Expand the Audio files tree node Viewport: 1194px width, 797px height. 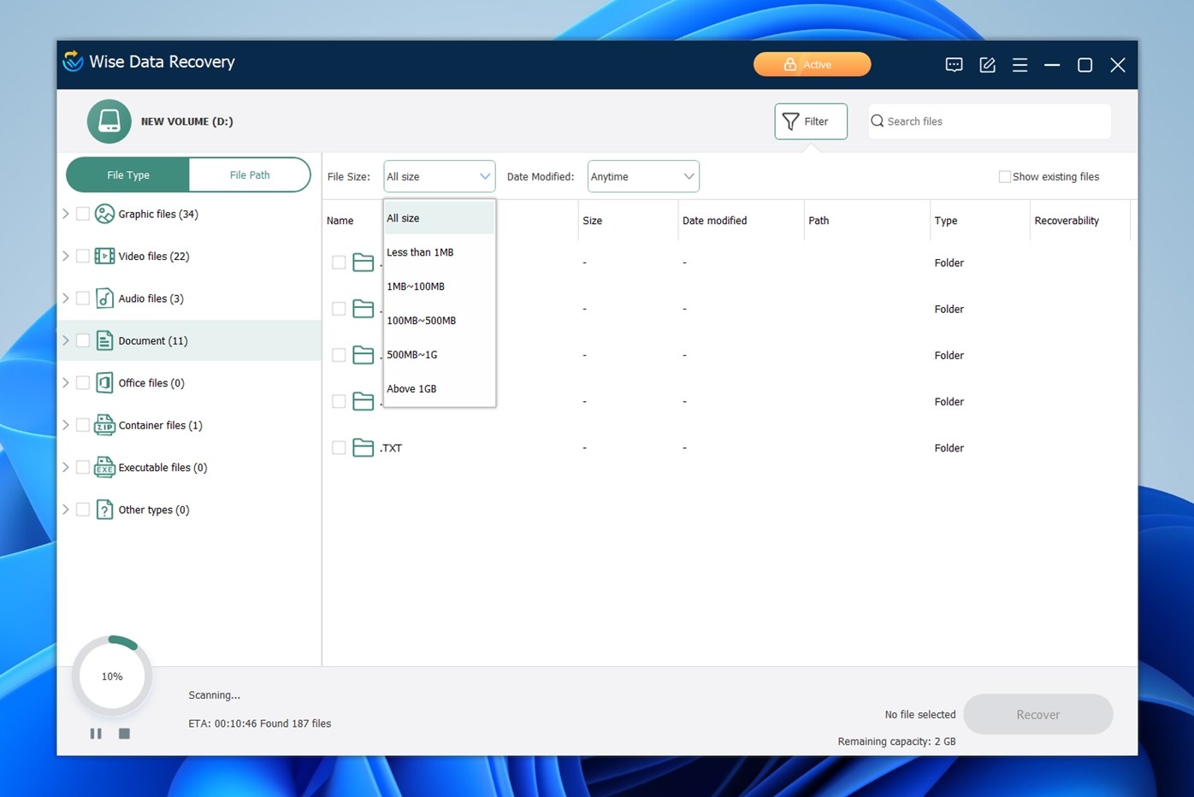[66, 298]
